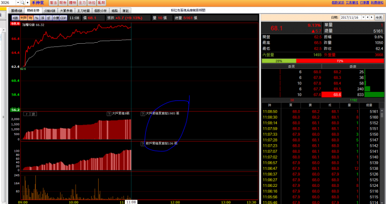386x204 pixels.
Task: Go to previous date with left arrow
Action: click(x=368, y=18)
